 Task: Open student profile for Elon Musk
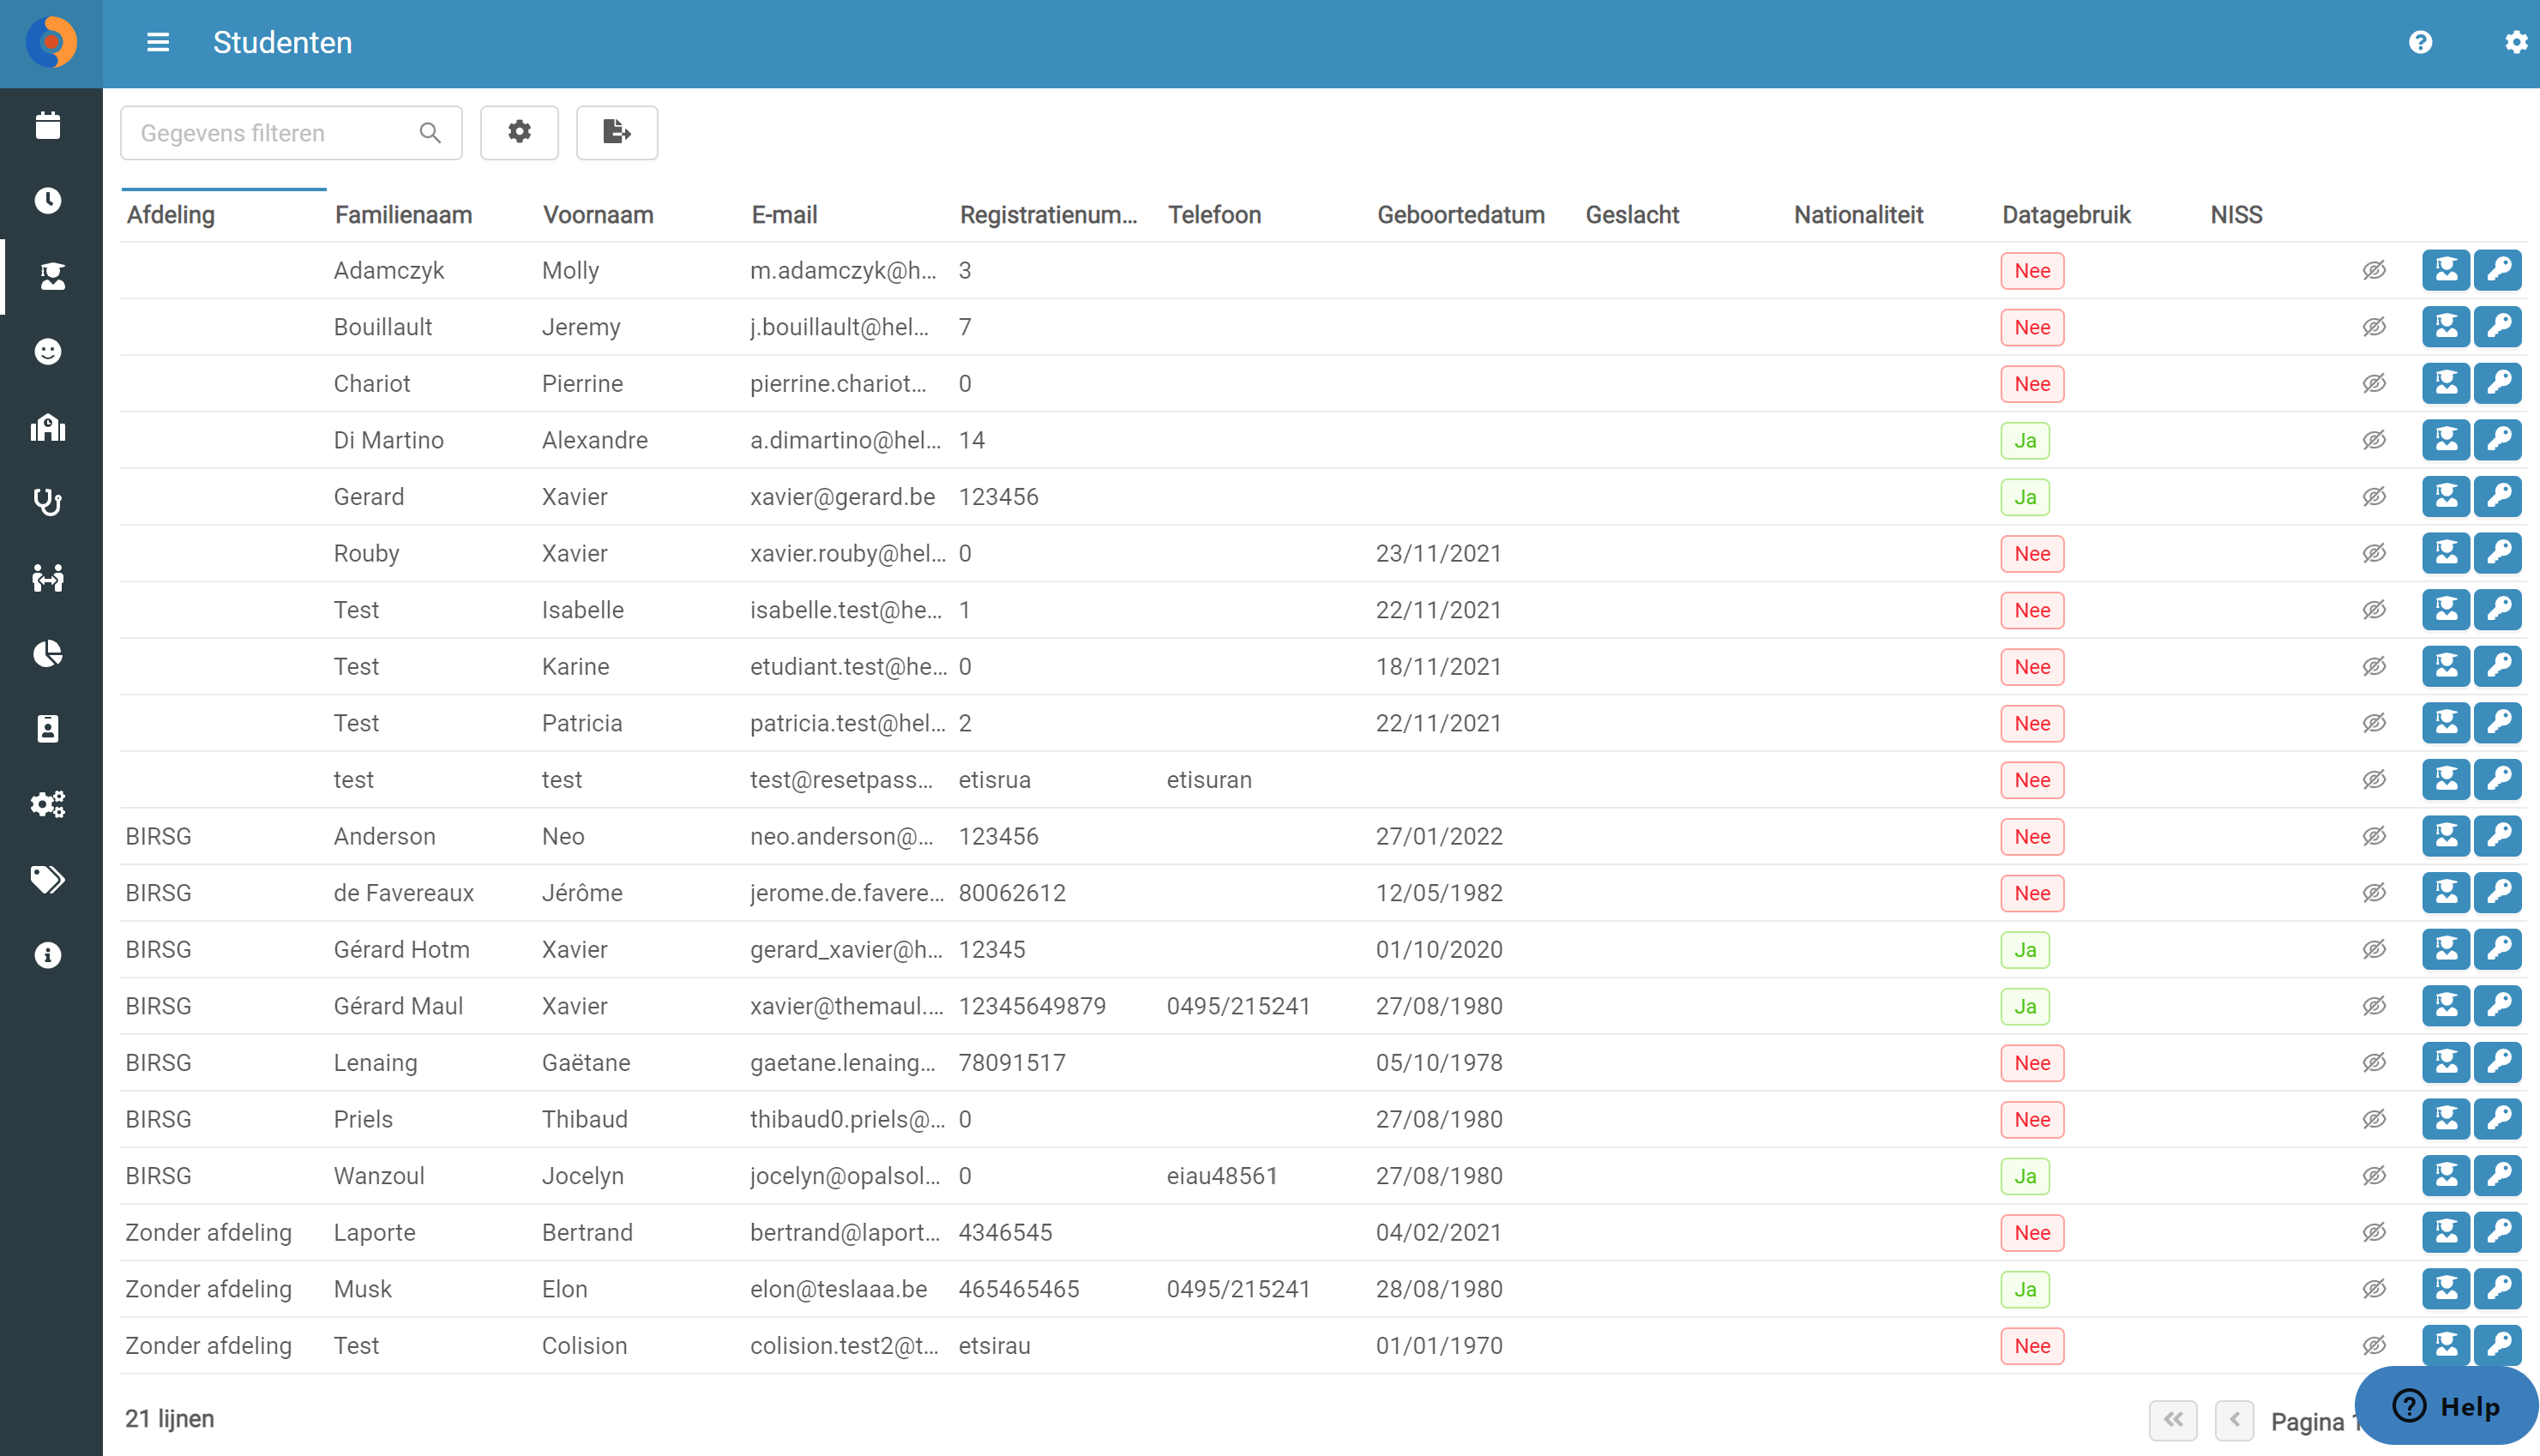pos(2446,1289)
